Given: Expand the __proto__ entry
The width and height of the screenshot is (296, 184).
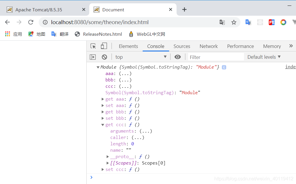Looking at the screenshot, I should pyautogui.click(x=108, y=157).
